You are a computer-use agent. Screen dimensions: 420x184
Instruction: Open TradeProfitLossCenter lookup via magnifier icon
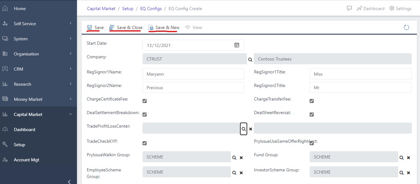[x=243, y=129]
